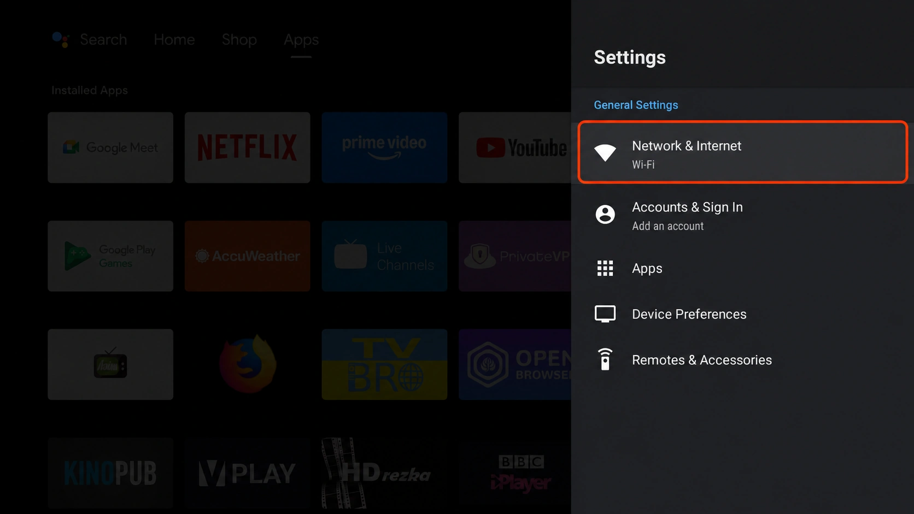Click the Wi-Fi signal icon
Viewport: 914px width, 514px height.
[605, 152]
